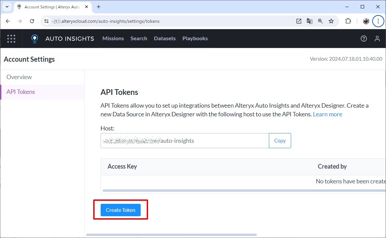Select API Tokens in the sidebar

[x=21, y=92]
